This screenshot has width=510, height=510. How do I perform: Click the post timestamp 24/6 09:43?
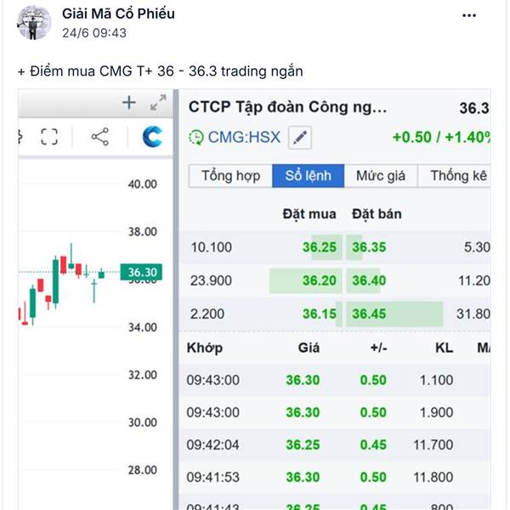[x=94, y=33]
